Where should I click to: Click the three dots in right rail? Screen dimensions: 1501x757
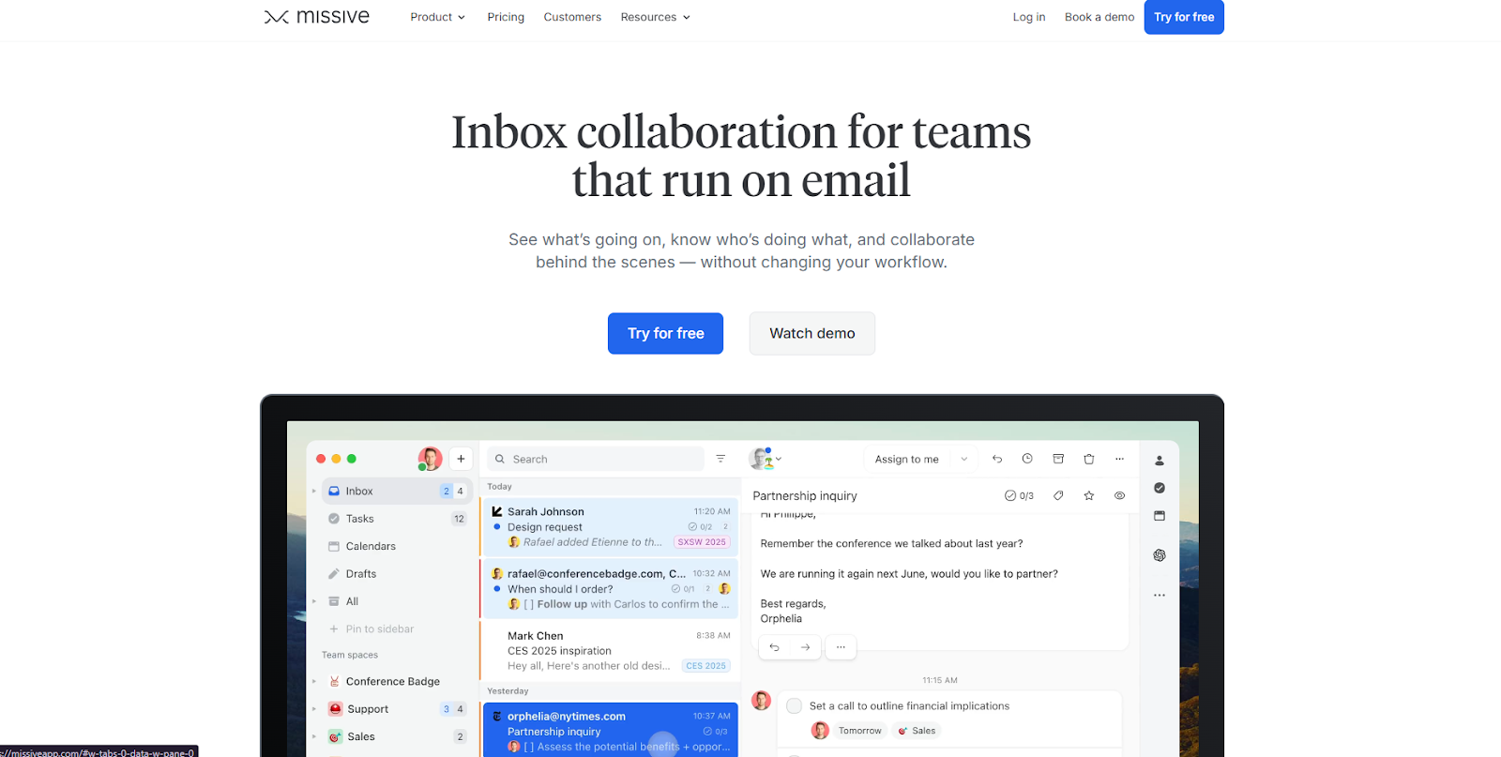(1160, 595)
